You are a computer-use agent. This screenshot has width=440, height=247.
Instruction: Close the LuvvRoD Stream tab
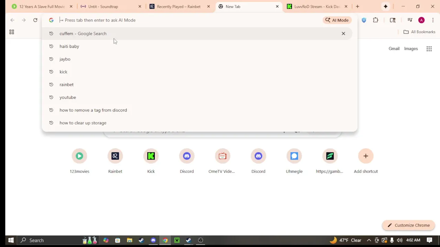tap(346, 7)
